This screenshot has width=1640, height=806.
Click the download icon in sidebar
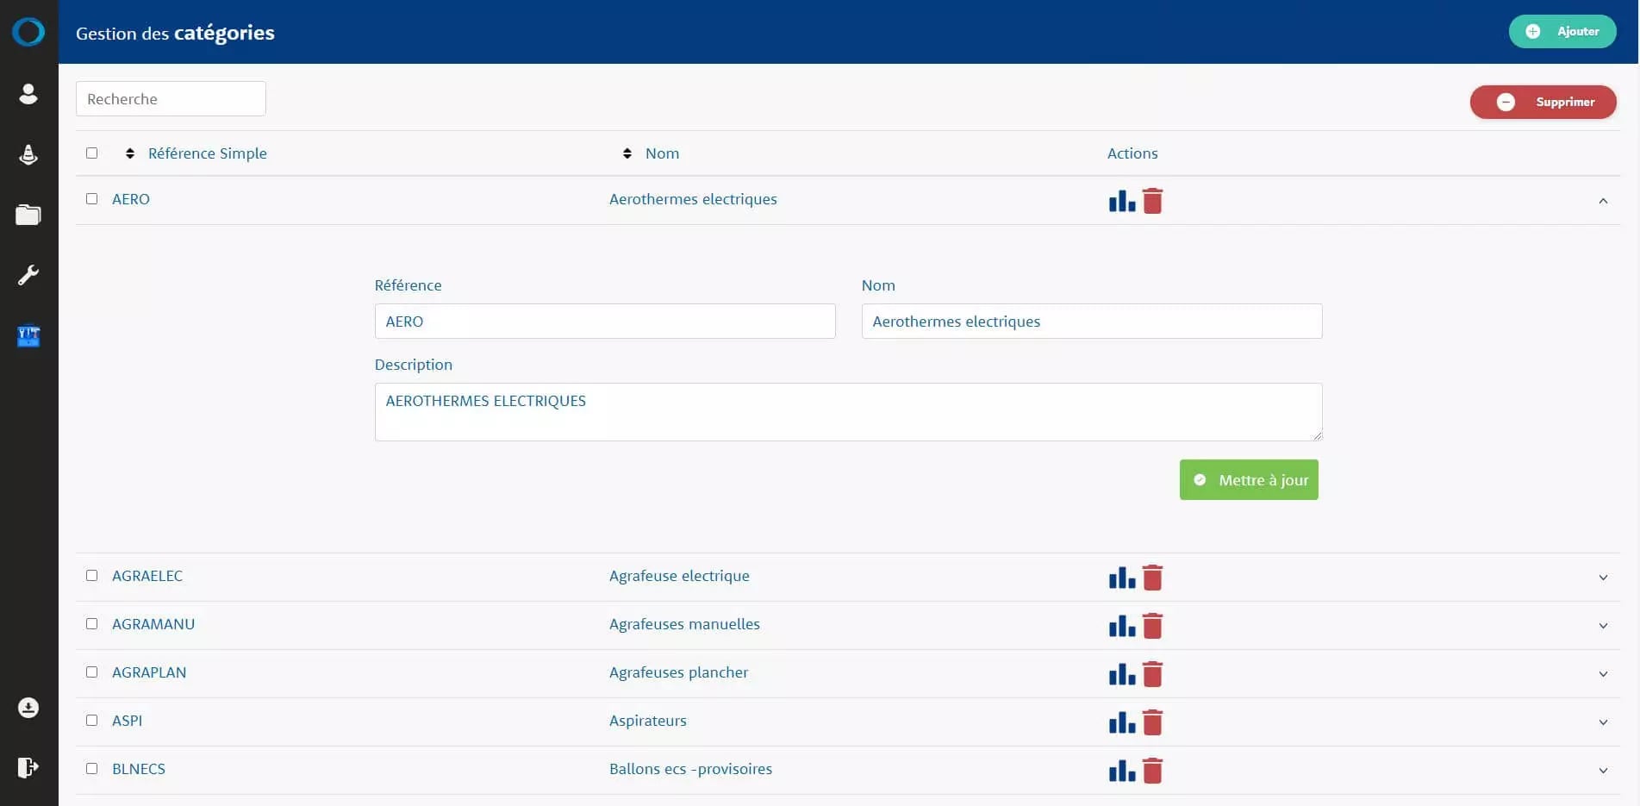(x=28, y=708)
